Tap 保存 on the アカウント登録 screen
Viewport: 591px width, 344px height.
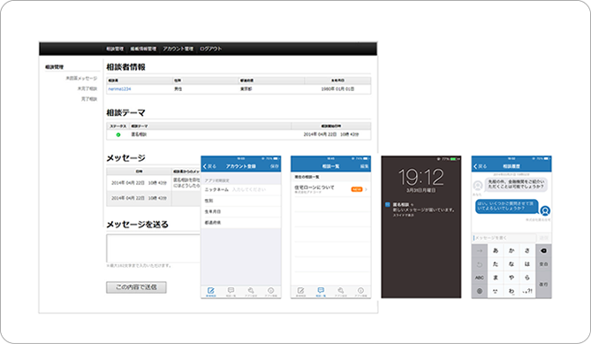point(275,166)
